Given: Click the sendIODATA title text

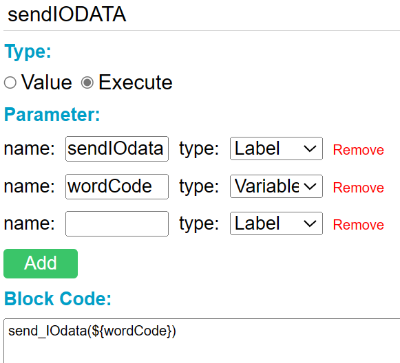Looking at the screenshot, I should 67,14.
